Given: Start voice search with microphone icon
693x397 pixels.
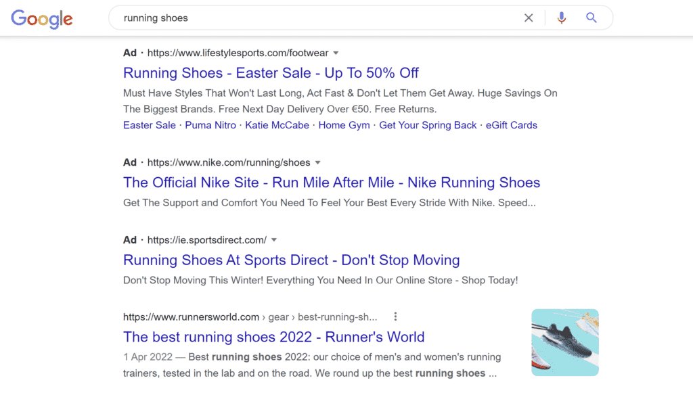Looking at the screenshot, I should coord(561,18).
